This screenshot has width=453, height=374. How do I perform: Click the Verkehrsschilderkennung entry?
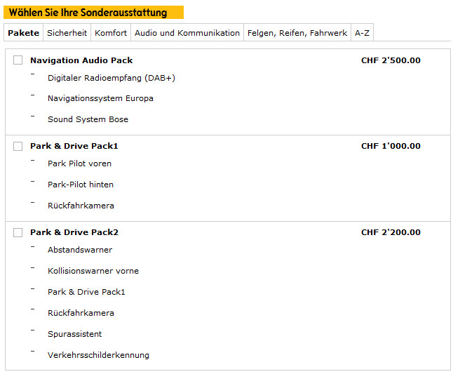(x=98, y=355)
